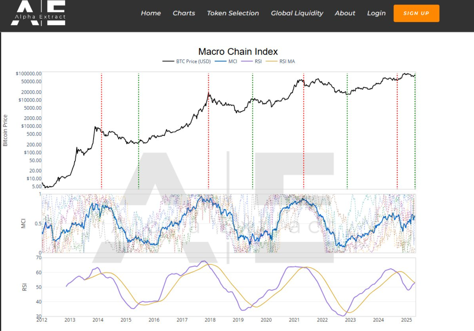
Task: Go to the Charts menu item
Action: 184,13
